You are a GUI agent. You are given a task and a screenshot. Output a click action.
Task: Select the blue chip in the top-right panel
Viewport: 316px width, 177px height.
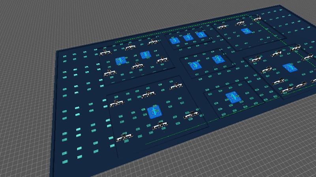[x=246, y=31]
